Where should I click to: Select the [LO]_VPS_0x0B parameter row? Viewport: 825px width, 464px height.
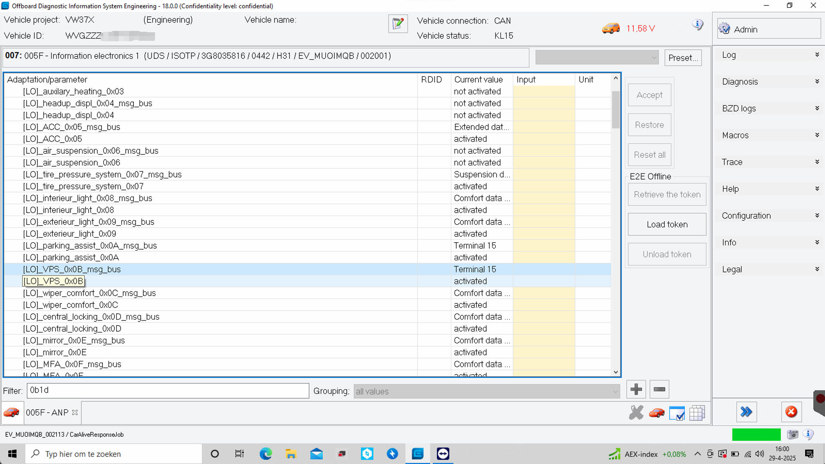[308, 281]
